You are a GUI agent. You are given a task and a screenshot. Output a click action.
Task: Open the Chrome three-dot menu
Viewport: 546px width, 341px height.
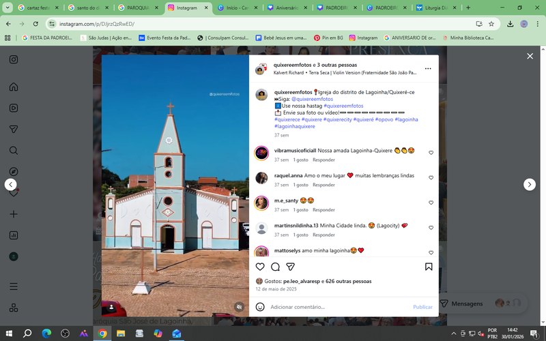pos(538,24)
